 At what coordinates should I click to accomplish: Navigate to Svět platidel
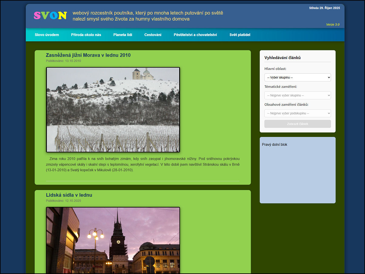(x=240, y=35)
